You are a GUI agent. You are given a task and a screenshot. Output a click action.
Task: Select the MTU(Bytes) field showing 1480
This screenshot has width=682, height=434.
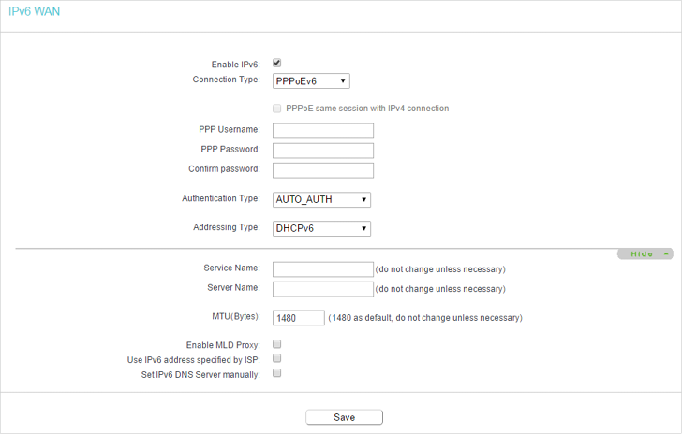pos(298,318)
